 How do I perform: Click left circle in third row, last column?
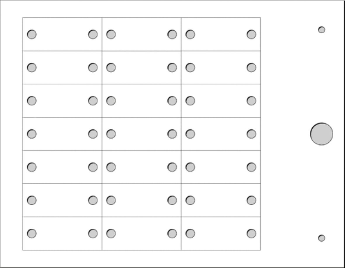tap(190, 101)
